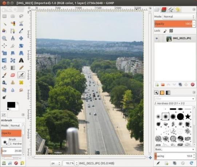Select the IMG_0023.JPG layer thumbnail
Image resolution: width=197 pixels, height=167 pixels.
[x=169, y=38]
